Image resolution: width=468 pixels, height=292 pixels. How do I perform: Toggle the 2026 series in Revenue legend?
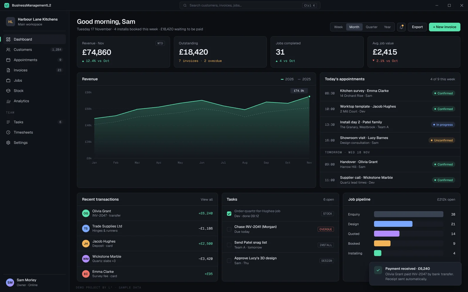pyautogui.click(x=287, y=79)
